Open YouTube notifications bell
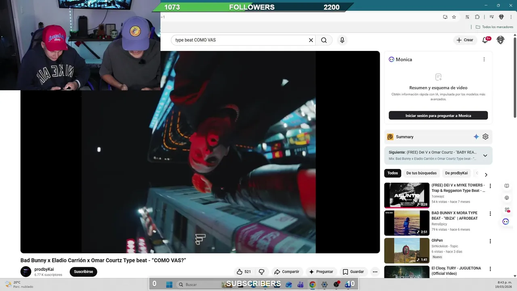 pyautogui.click(x=485, y=40)
